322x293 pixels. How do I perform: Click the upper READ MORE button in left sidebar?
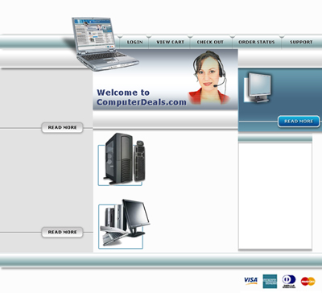pos(62,127)
